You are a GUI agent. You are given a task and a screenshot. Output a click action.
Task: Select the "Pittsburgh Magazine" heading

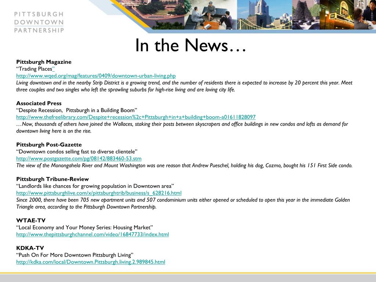(44, 62)
